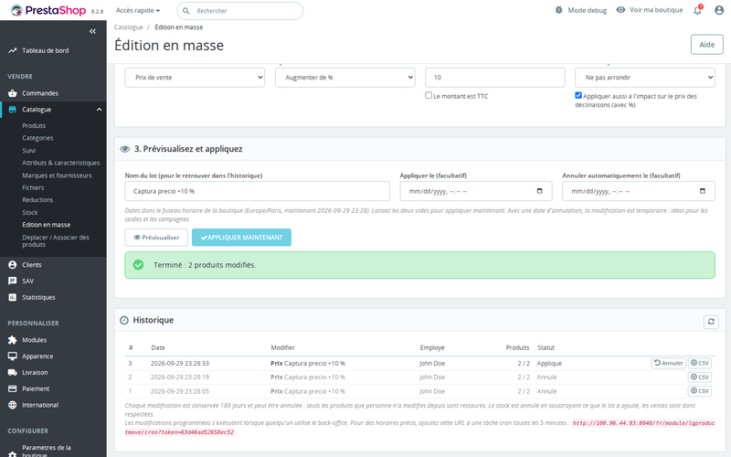Click date 2026-09-29 23:28:19 cell
The width and height of the screenshot is (731, 457).
point(180,377)
